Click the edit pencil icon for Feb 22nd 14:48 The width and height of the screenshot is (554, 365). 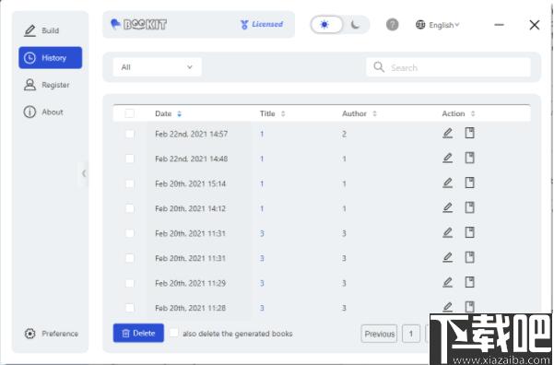(x=448, y=158)
